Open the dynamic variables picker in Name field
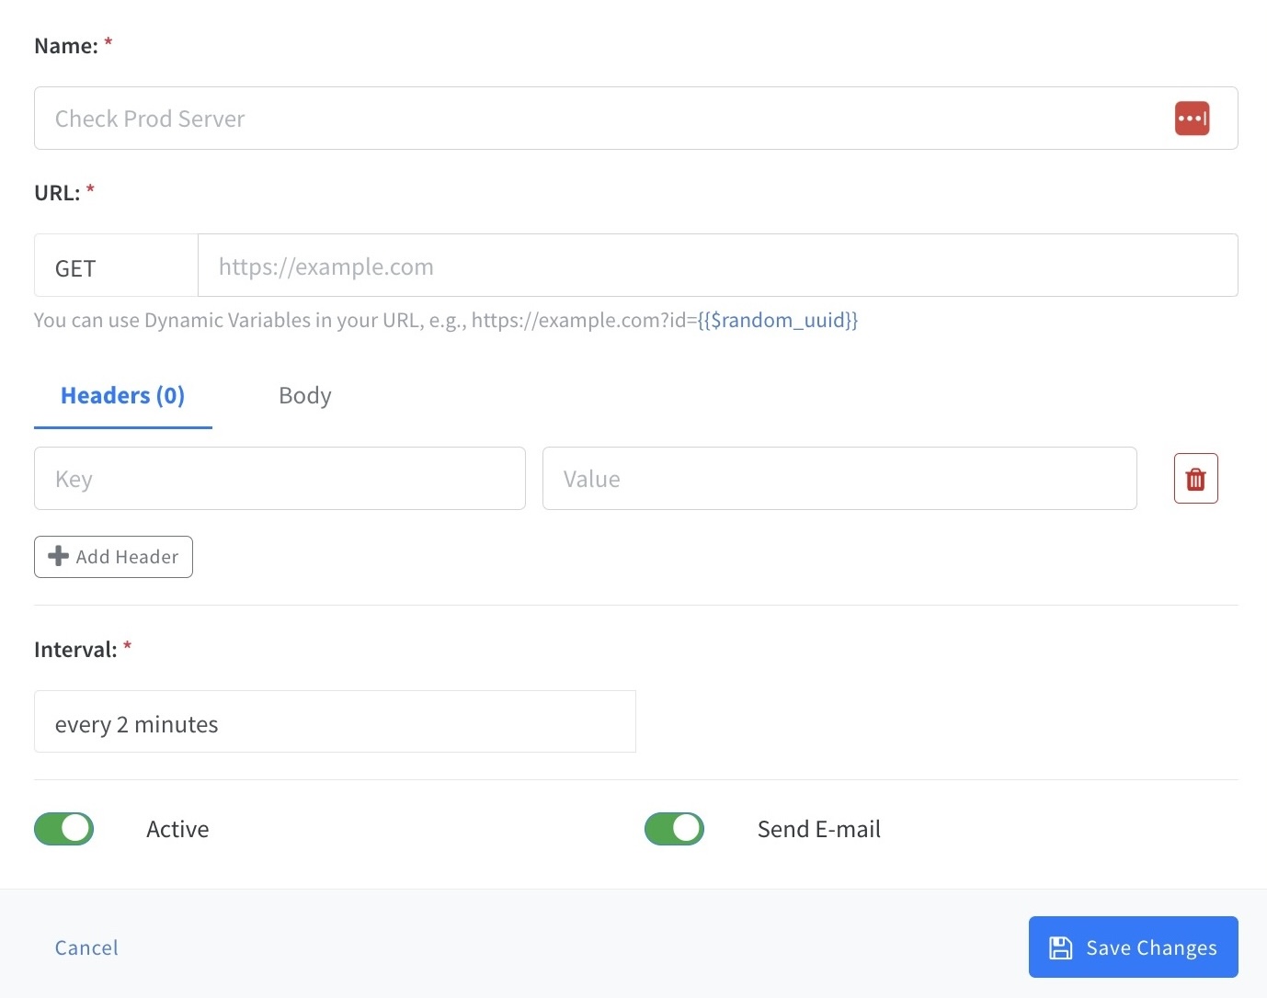 pos(1192,118)
